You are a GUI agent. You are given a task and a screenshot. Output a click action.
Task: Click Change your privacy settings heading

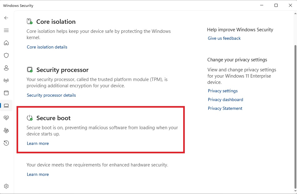pyautogui.click(x=237, y=60)
